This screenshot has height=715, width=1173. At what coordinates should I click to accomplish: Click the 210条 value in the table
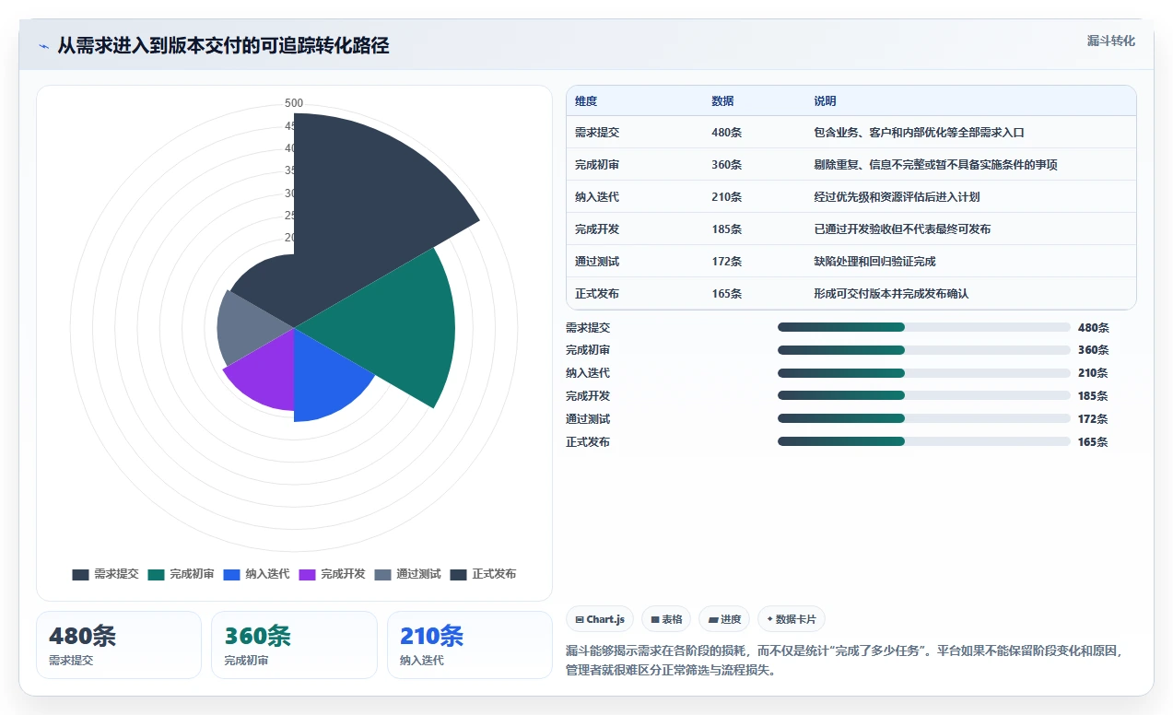(726, 197)
